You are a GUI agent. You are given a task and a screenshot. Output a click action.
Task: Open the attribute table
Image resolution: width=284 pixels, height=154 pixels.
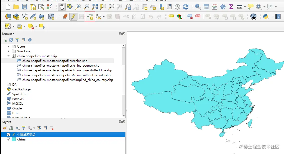(206, 7)
